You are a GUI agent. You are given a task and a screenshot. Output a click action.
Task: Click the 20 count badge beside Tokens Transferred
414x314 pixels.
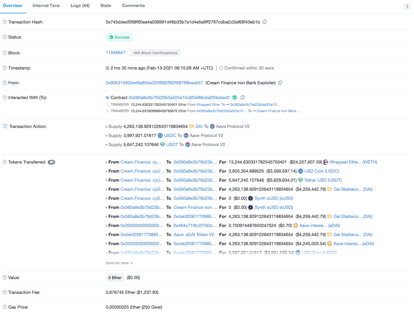(51, 162)
